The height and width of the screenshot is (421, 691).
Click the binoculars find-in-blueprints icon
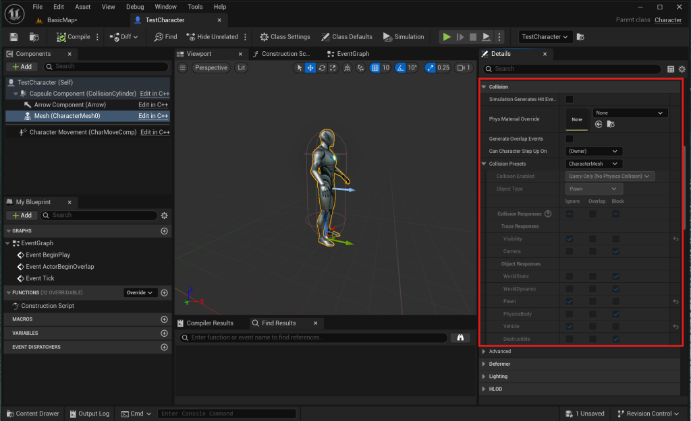click(460, 337)
